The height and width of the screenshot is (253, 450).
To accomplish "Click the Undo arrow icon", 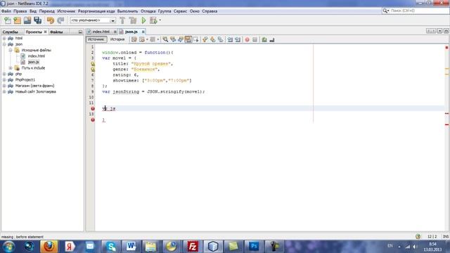I will point(51,20).
